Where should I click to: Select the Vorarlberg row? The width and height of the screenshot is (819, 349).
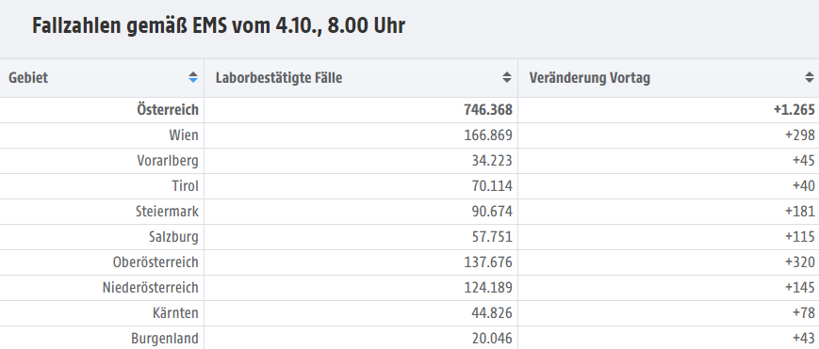(409, 161)
